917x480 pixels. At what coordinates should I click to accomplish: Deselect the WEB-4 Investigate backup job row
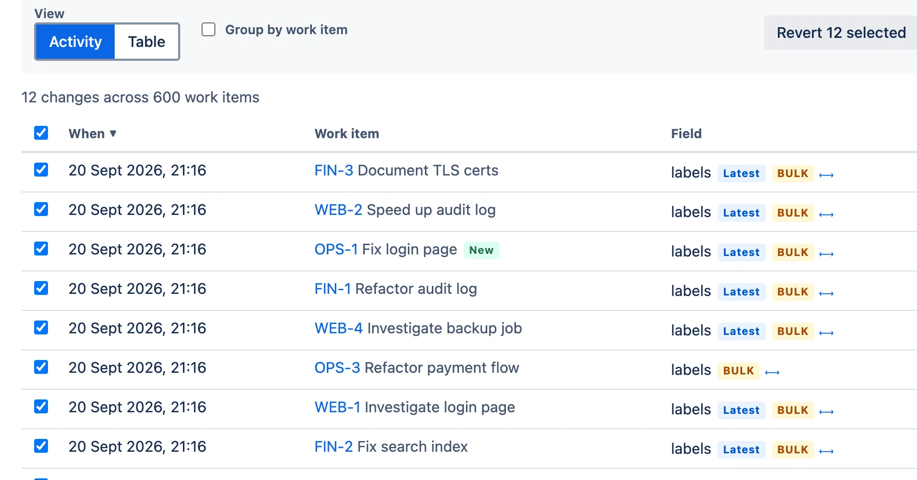pos(41,327)
